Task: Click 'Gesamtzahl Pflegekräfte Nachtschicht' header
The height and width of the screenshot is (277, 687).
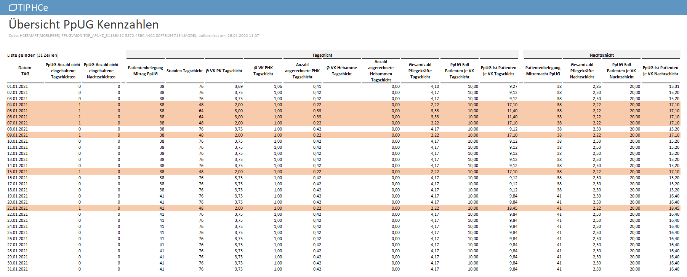Action: [x=582, y=71]
